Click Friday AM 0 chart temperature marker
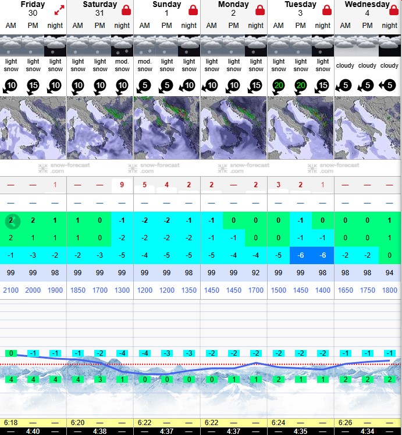Screen dimensions: 402x435 pos(11,353)
